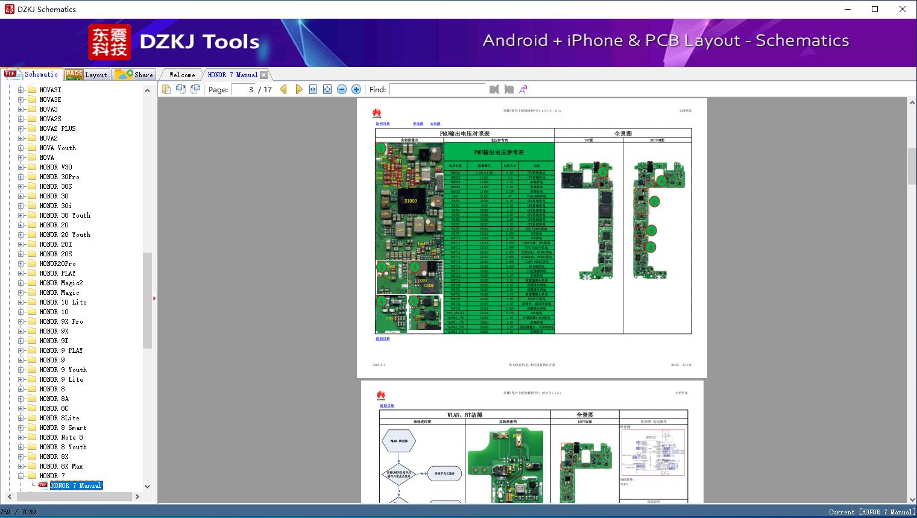Click the folder icon for HONOR 7

click(x=32, y=476)
